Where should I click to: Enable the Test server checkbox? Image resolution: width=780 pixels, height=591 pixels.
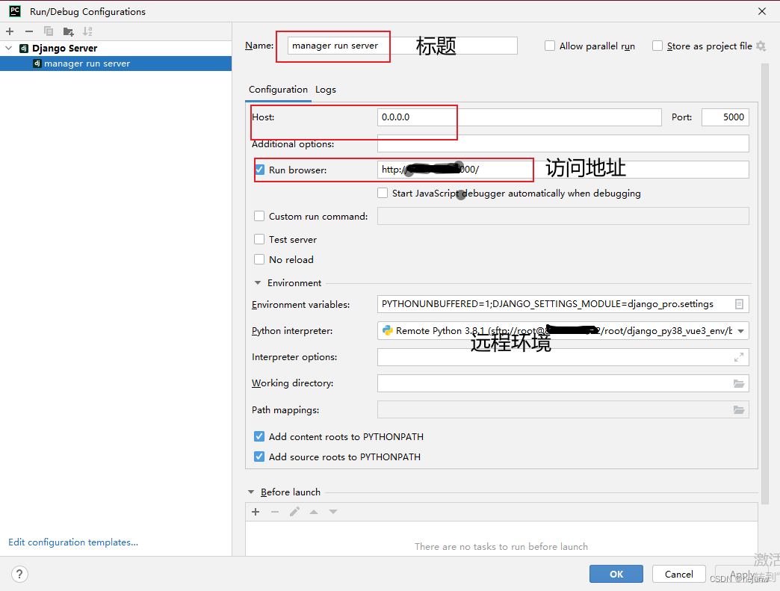pos(259,239)
